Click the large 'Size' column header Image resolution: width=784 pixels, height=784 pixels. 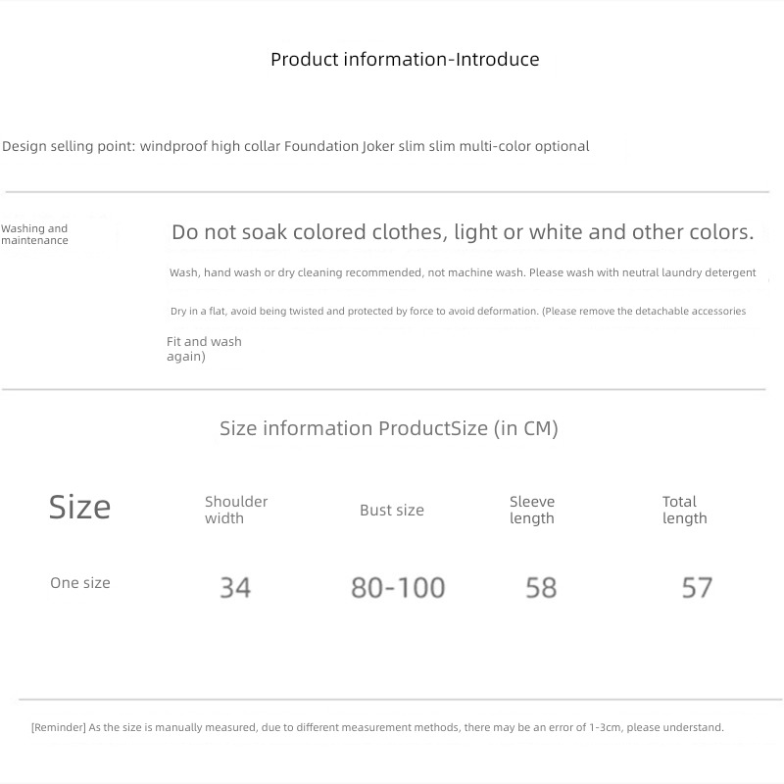[x=79, y=507]
